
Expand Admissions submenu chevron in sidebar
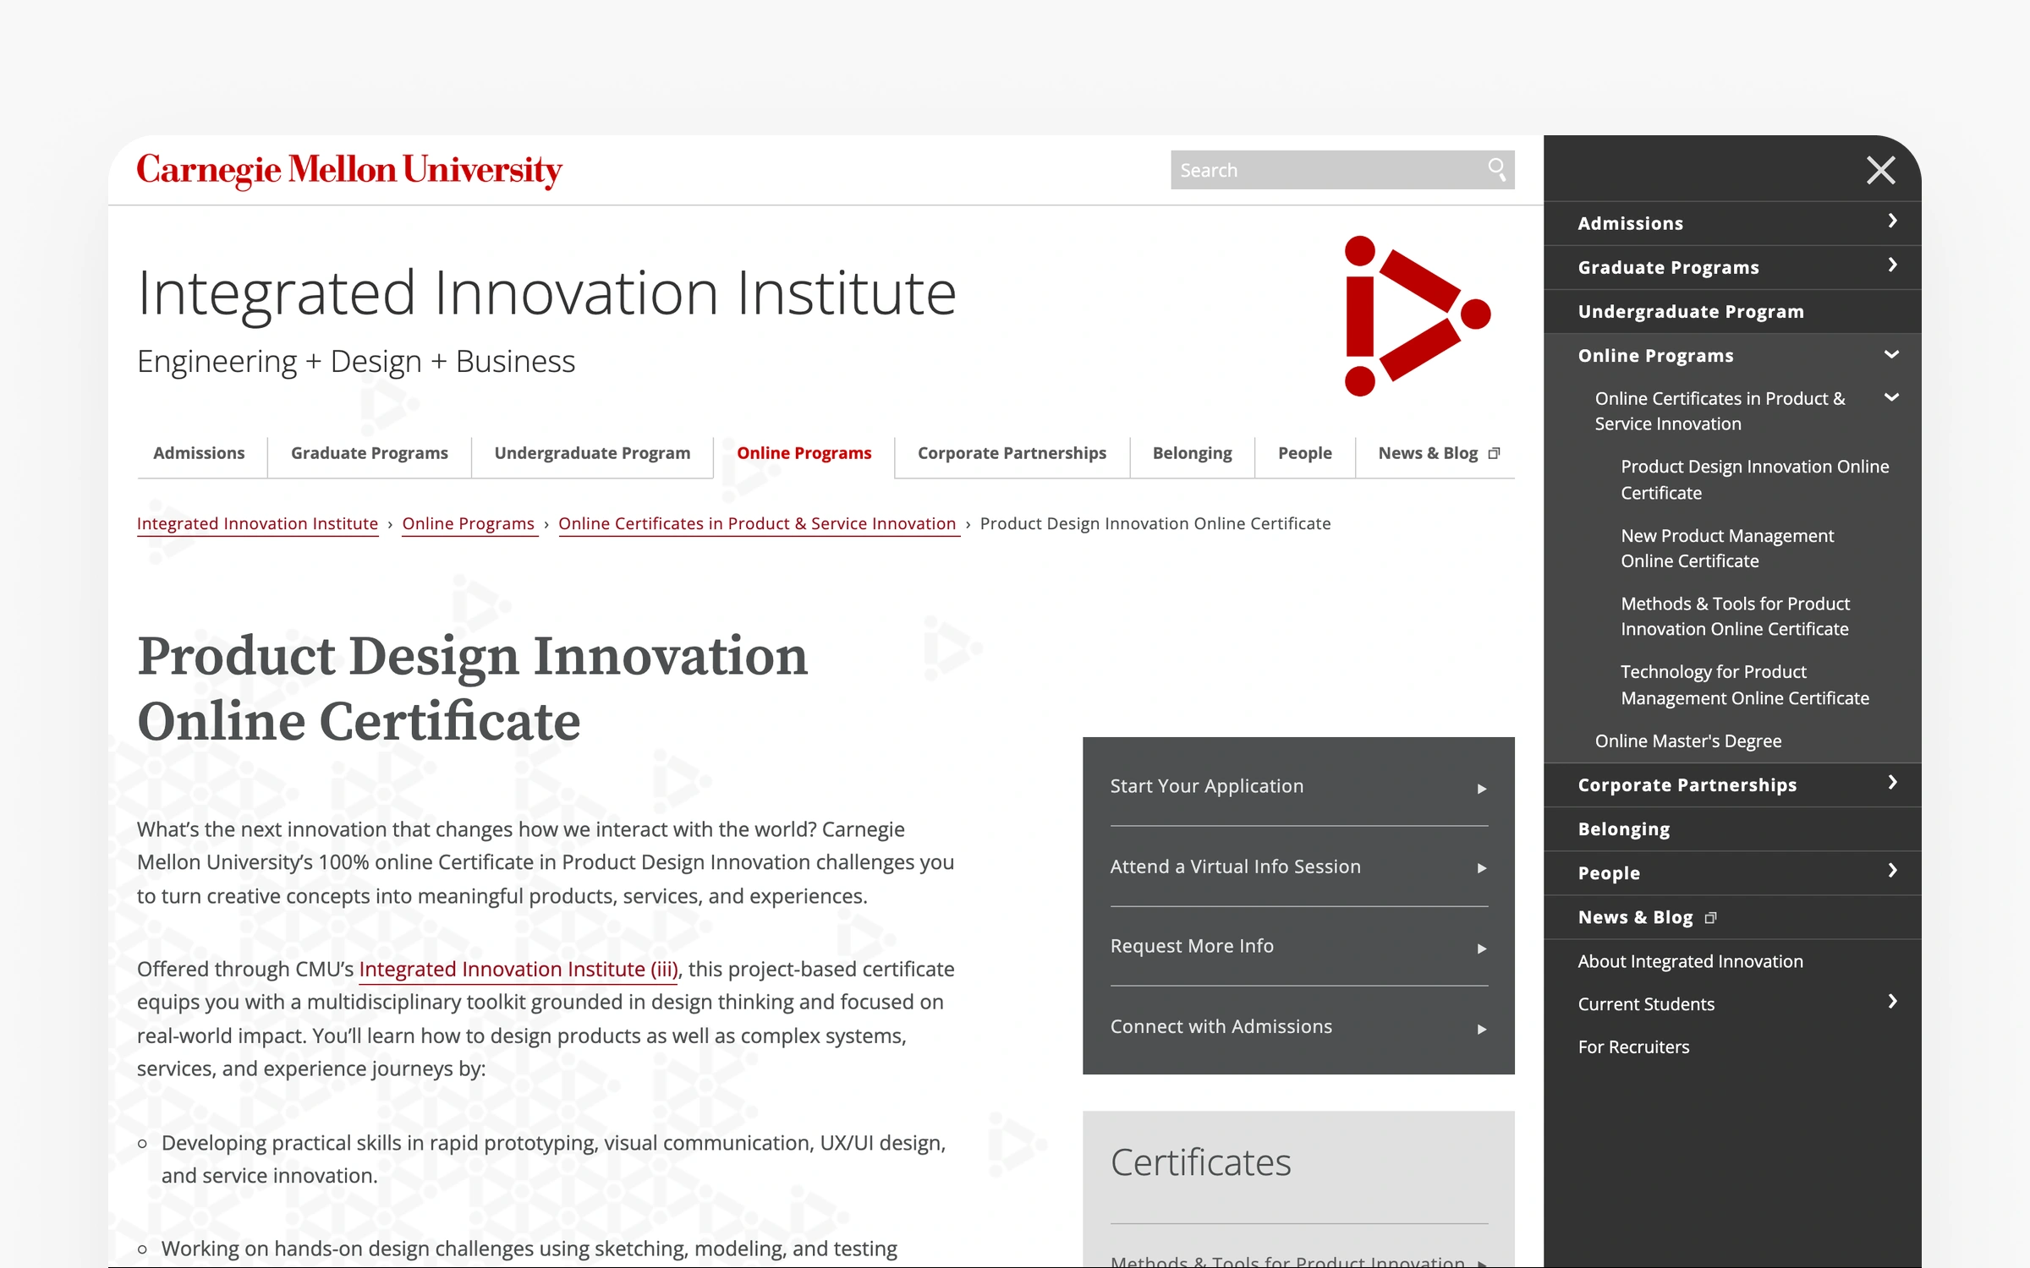pos(1892,221)
